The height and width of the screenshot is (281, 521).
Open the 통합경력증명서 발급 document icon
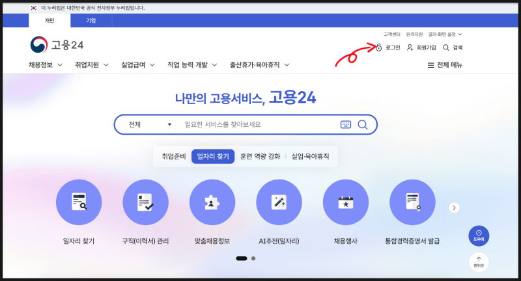[x=412, y=202]
